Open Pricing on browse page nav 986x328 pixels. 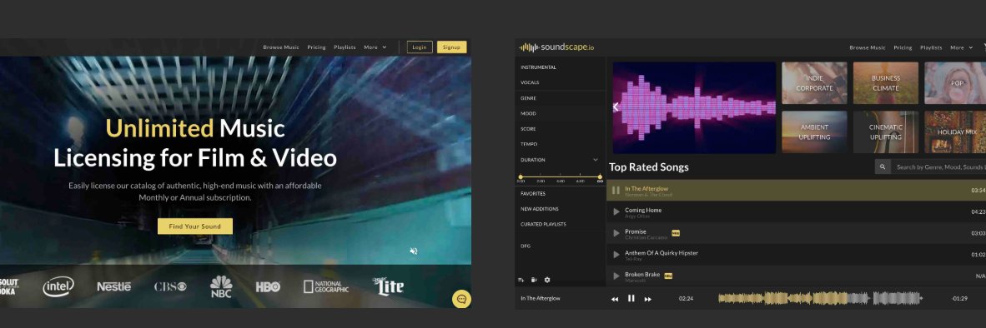903,47
